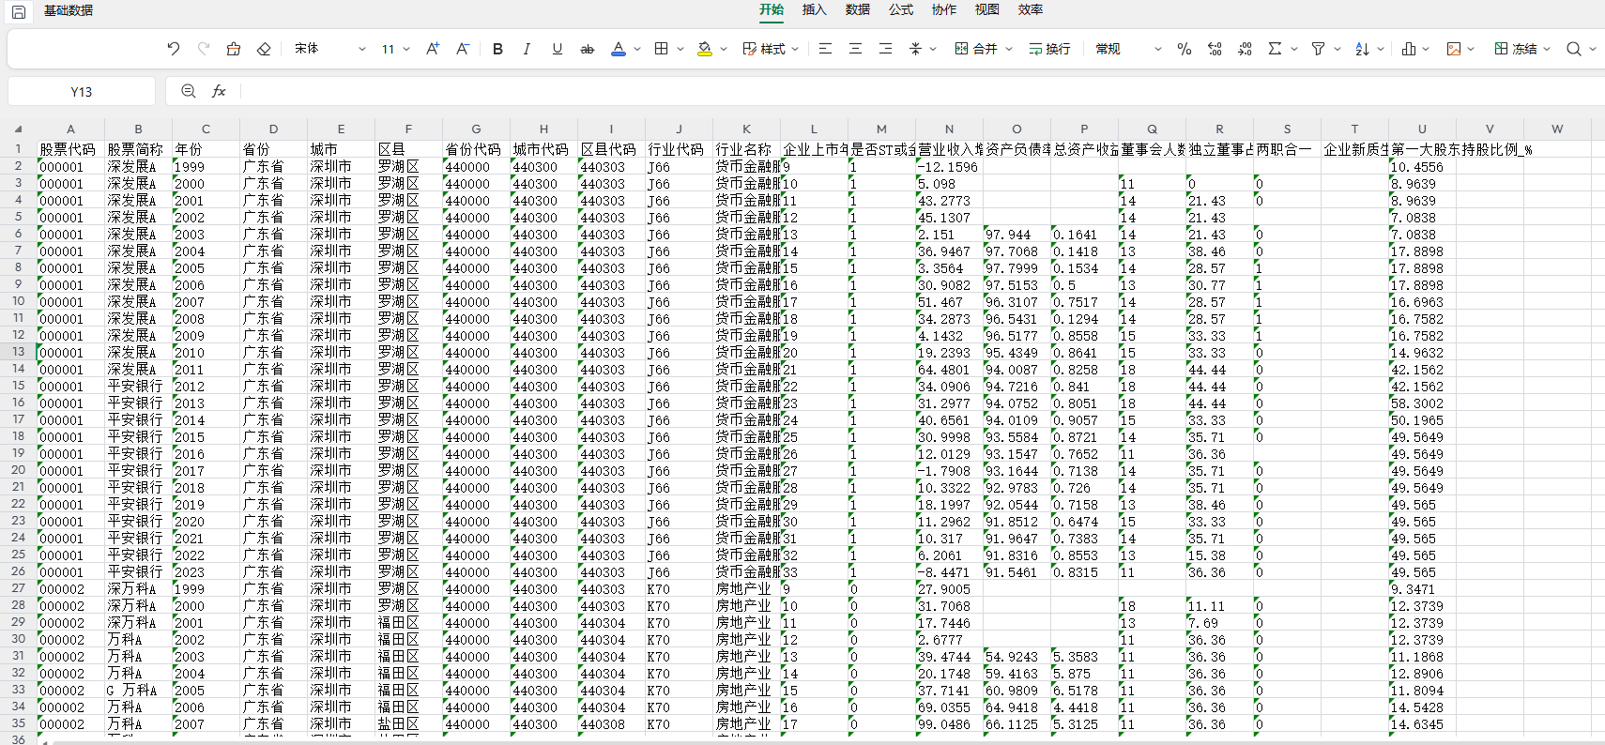Toggle italic formatting
Image resolution: width=1605 pixels, height=745 pixels.
[x=527, y=49]
